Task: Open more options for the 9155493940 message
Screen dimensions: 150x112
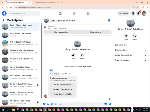Action: click(x=69, y=74)
